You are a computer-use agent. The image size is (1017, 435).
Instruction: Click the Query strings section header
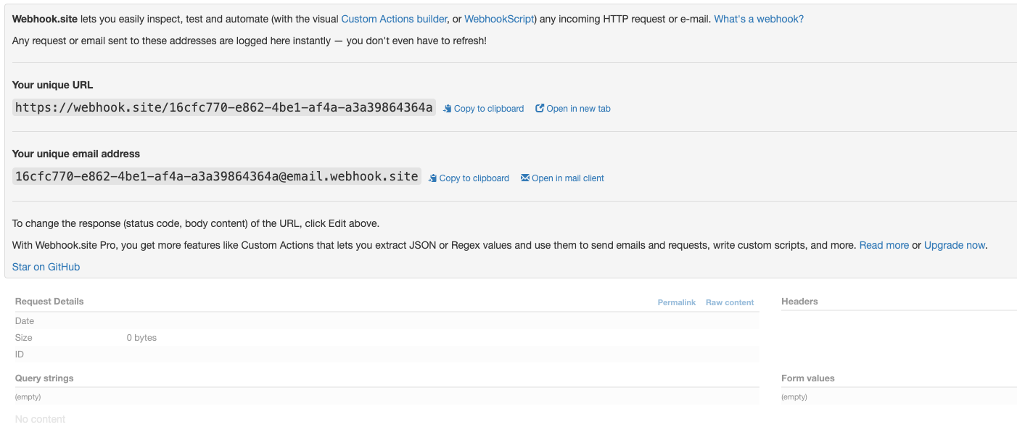click(x=44, y=378)
